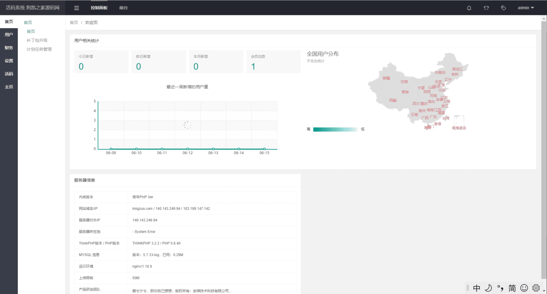547x294 pixels.
Task: Click the 首页 breadcrumb link
Action: pyautogui.click(x=74, y=23)
